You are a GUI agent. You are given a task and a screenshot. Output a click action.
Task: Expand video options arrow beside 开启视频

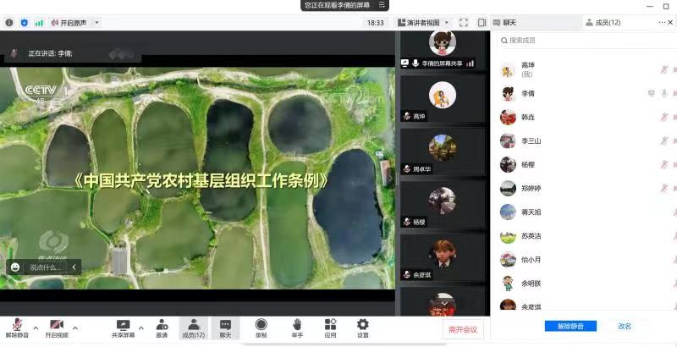(75, 328)
